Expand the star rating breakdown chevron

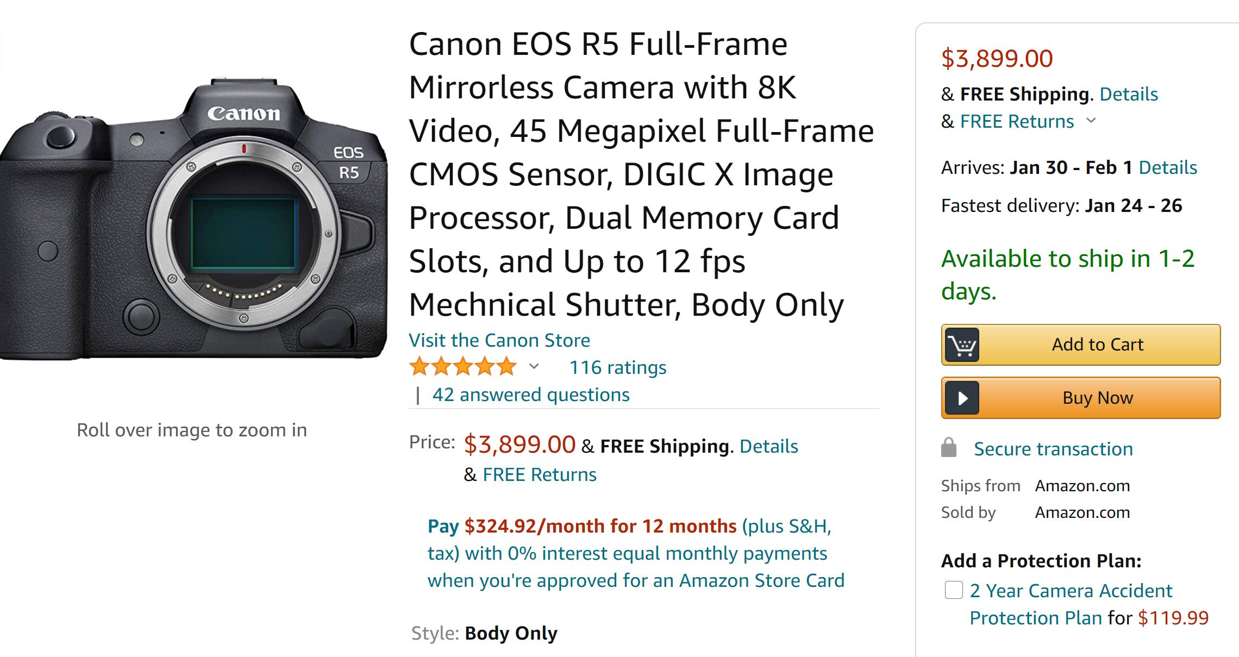click(534, 367)
